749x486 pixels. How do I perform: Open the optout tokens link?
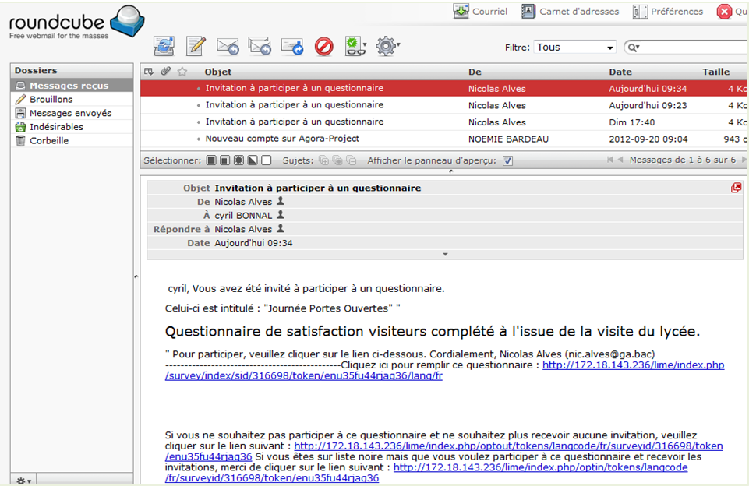443,451
